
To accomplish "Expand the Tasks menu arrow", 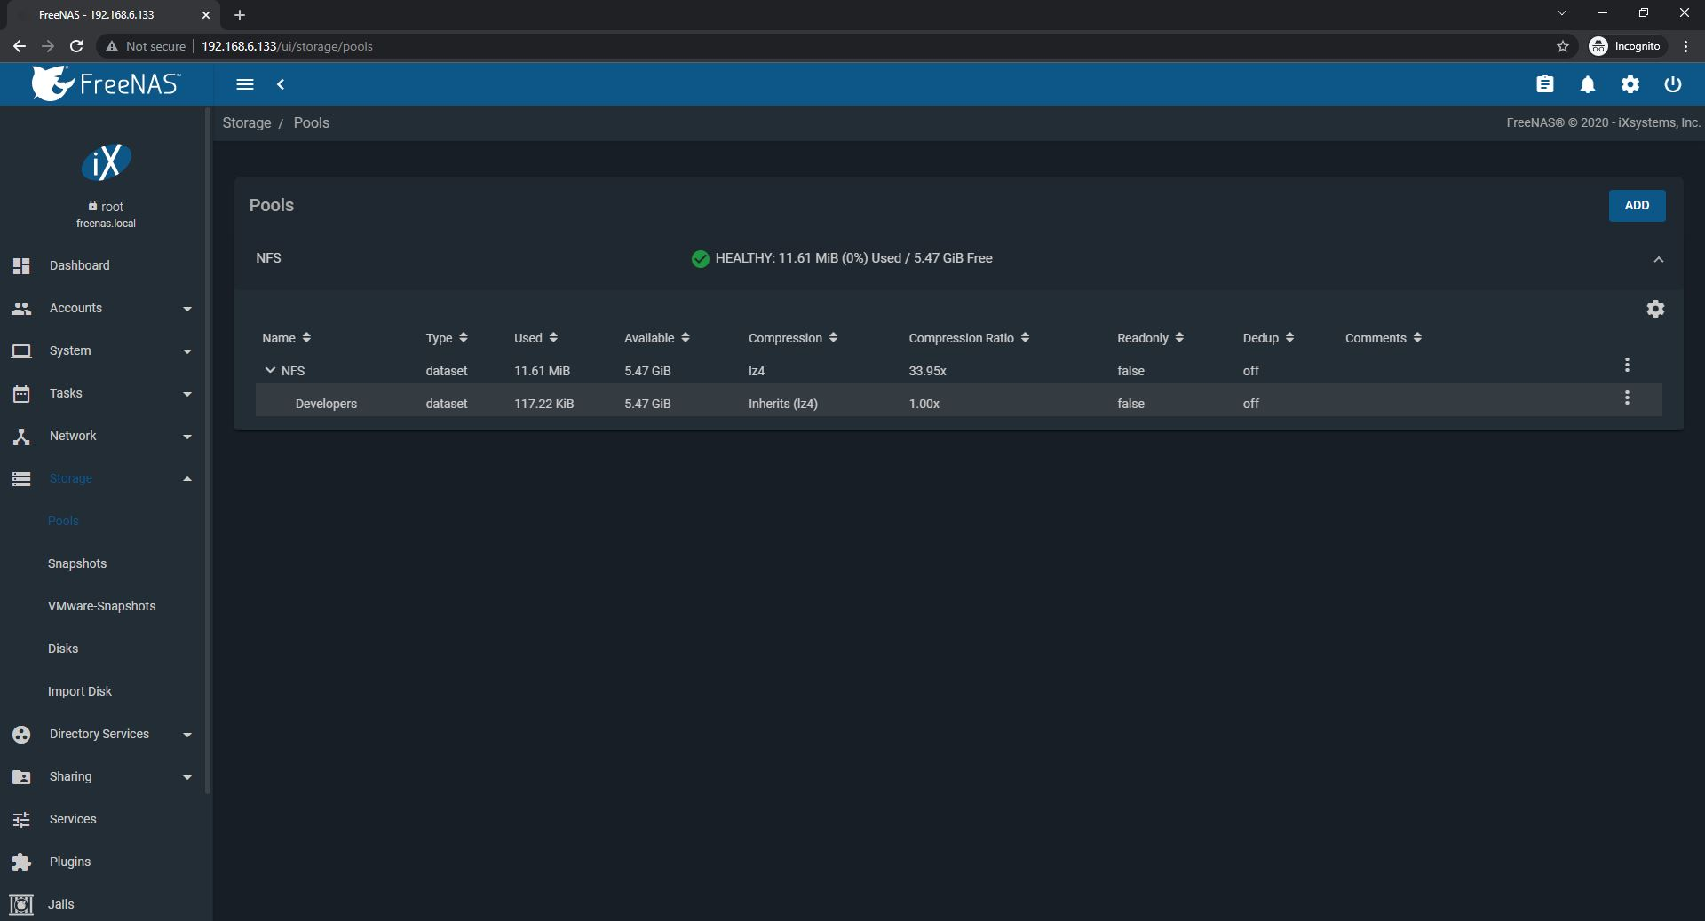I will pyautogui.click(x=187, y=394).
